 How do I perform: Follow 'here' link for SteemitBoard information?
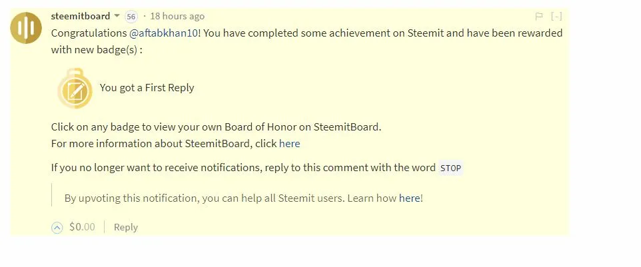[x=289, y=144]
